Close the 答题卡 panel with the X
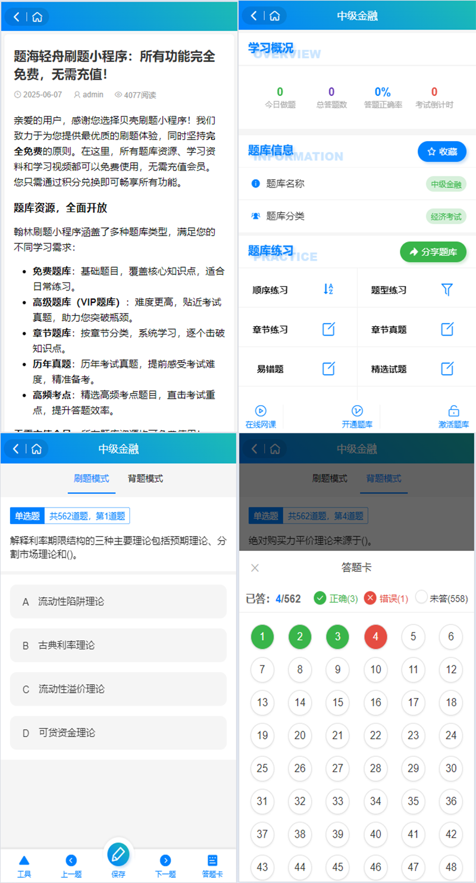Viewport: 476px width, 883px height. click(x=255, y=568)
